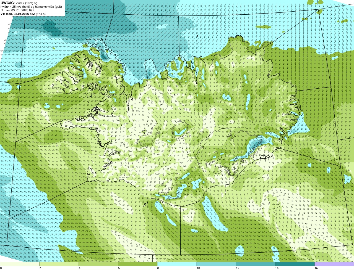The image size is (354, 270).
Task: Click the 10–12 m/s turquoise legend swatch
Action: [216, 264]
